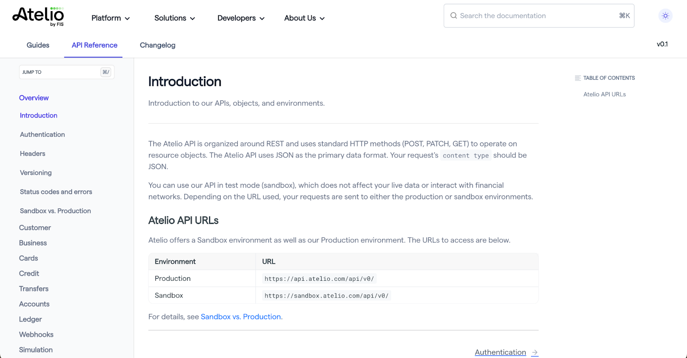Click the arrow icon next to Authentication
Viewport: 687px width, 358px height.
(535, 352)
